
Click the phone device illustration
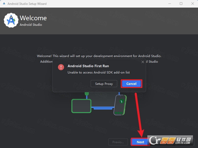120,105
